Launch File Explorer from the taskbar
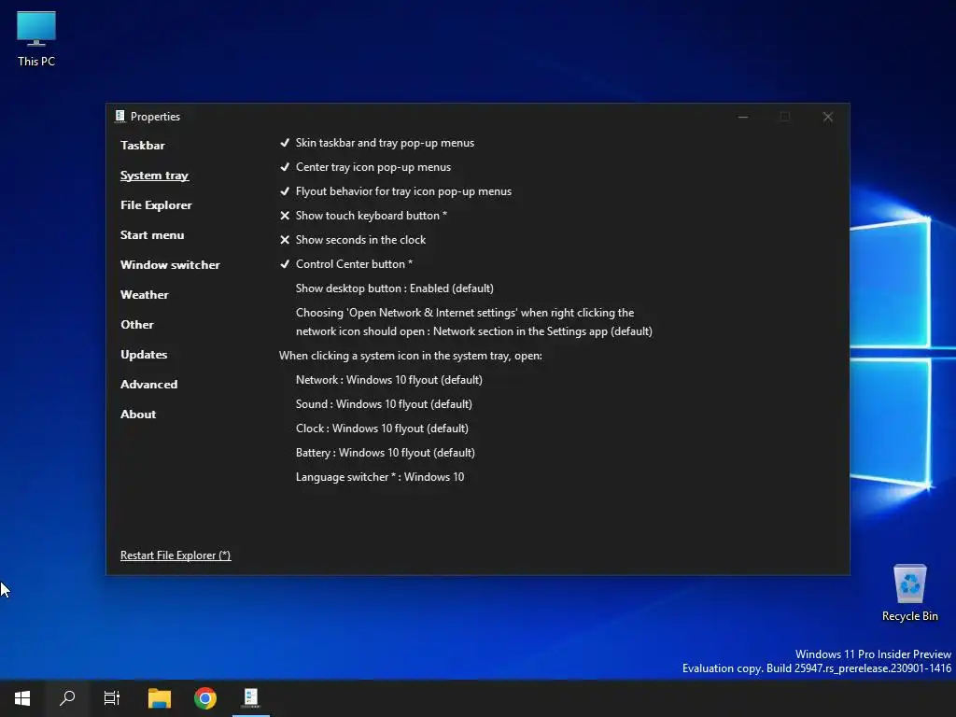 [160, 697]
